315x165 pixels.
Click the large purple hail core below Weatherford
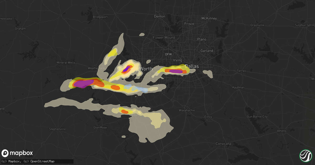[83, 84]
